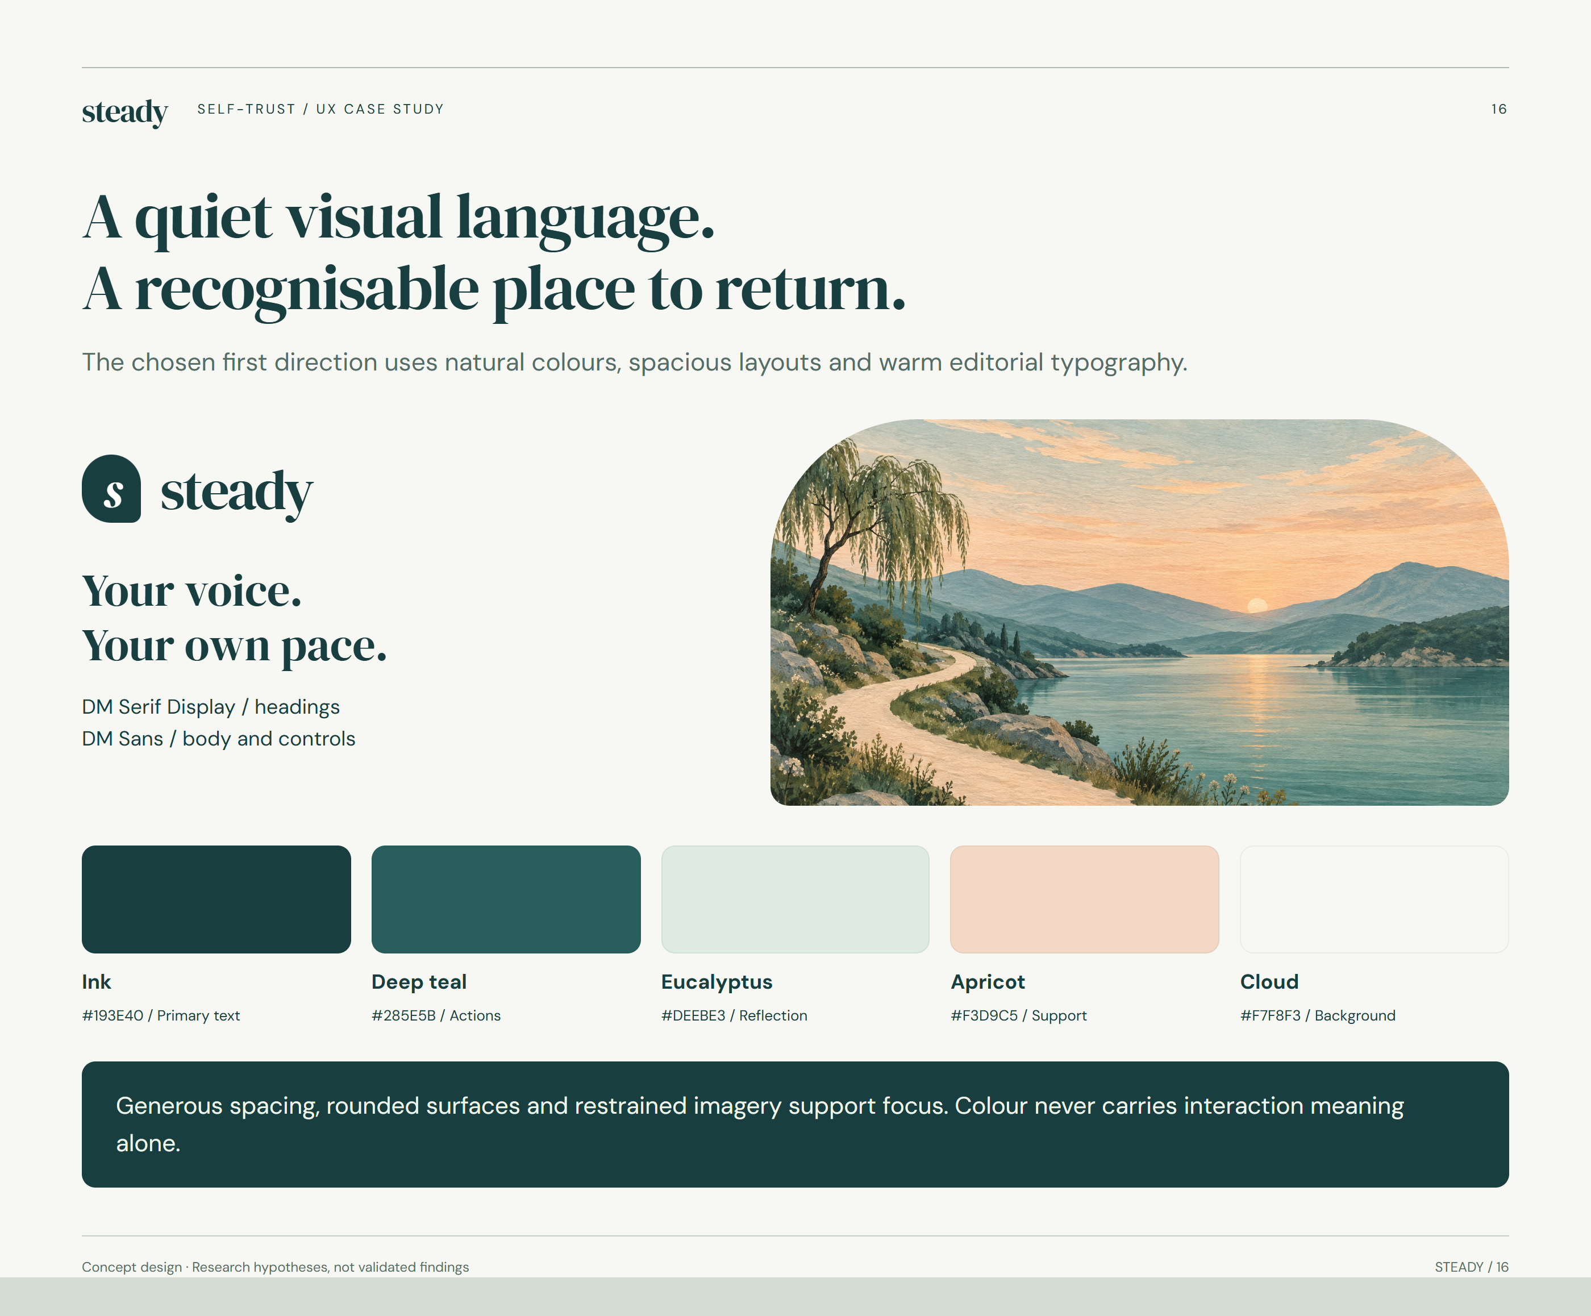Select 'SELF-TRUST / UX CASE STUDY' header text

click(320, 109)
